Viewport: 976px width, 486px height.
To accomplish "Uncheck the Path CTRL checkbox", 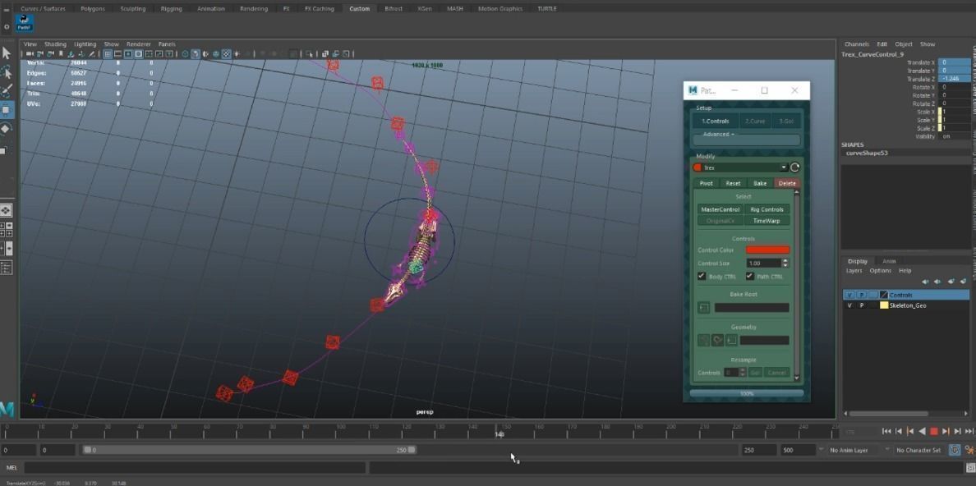I will click(x=749, y=277).
